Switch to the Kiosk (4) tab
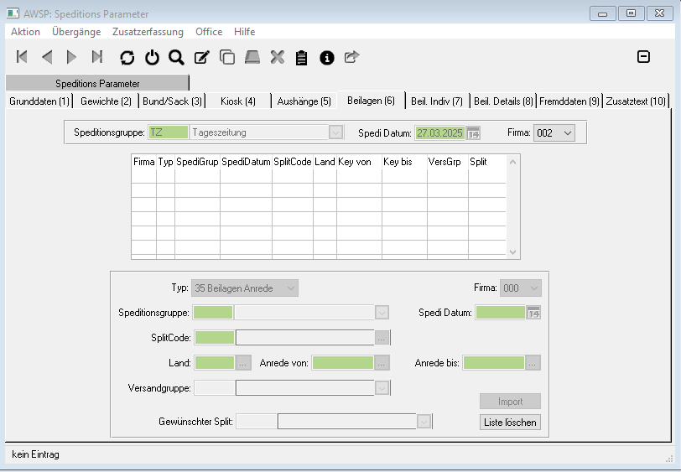Viewport: 681px width, 472px height. coord(238,101)
